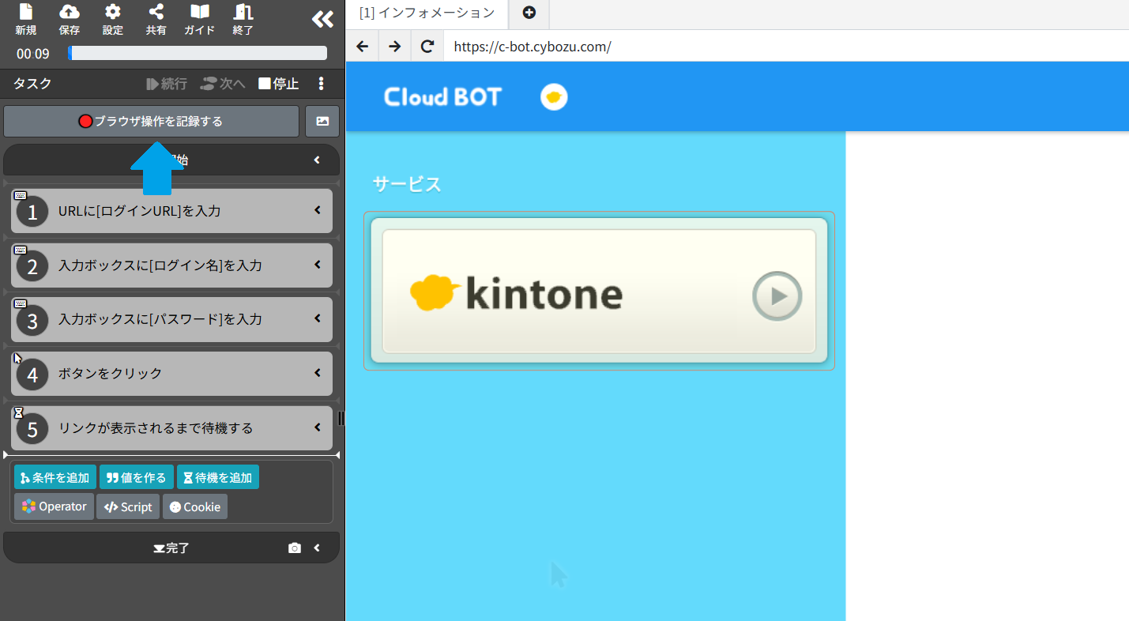Open the 共有 share option

[x=156, y=20]
